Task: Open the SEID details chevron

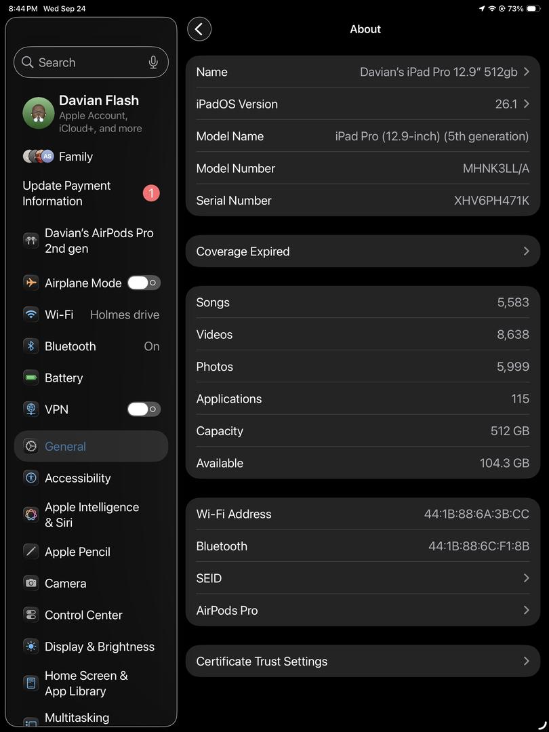Action: coord(526,578)
